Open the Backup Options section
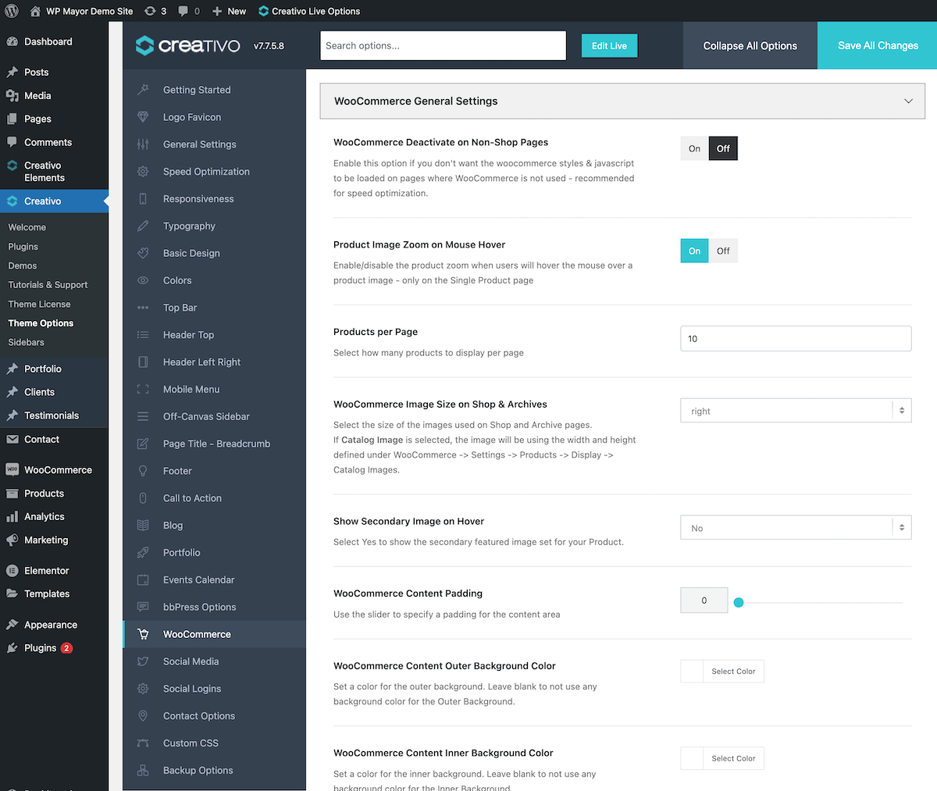 [215, 770]
